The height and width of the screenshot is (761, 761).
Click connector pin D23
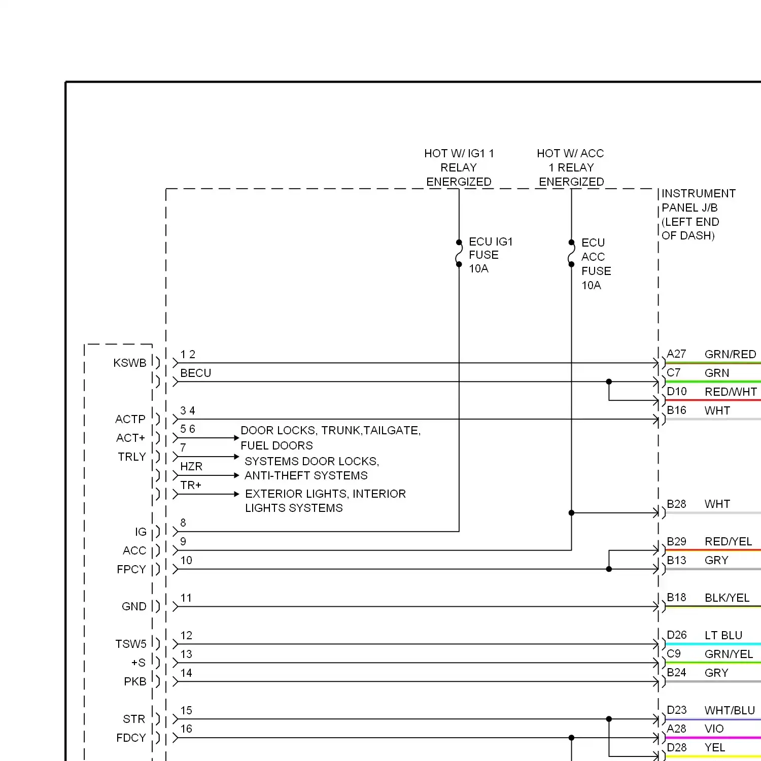(x=677, y=710)
